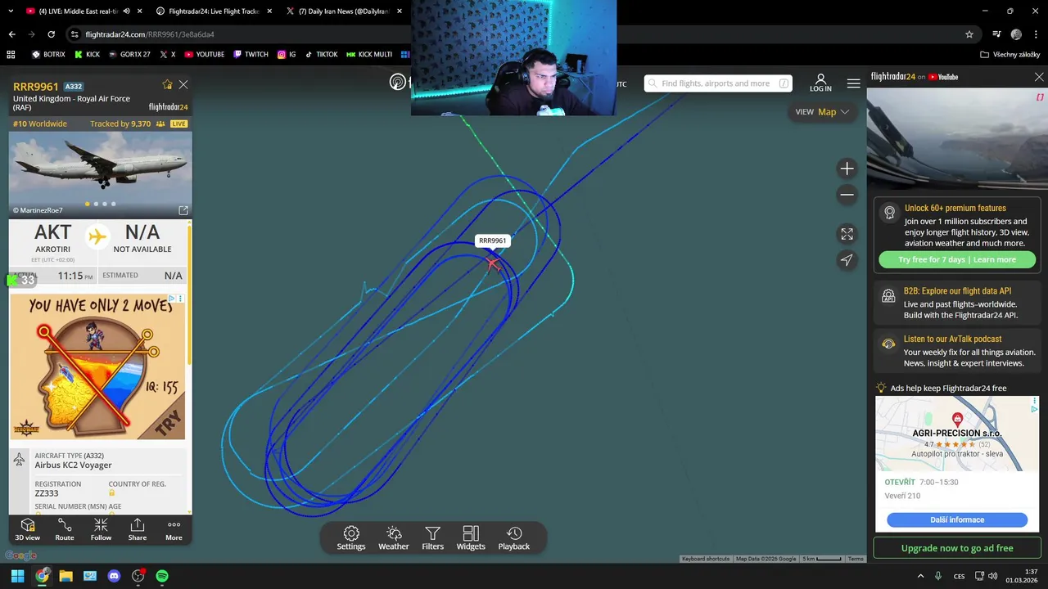The width and height of the screenshot is (1048, 589).
Task: Open the More options in flight panel
Action: pos(174,529)
